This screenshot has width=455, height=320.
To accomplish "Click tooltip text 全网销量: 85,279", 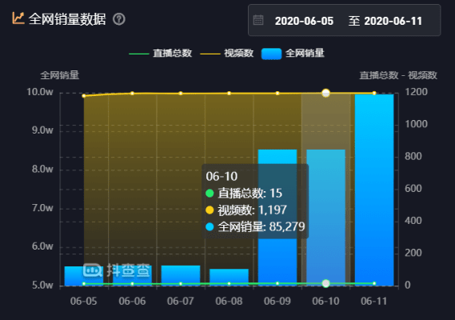I will click(x=261, y=226).
